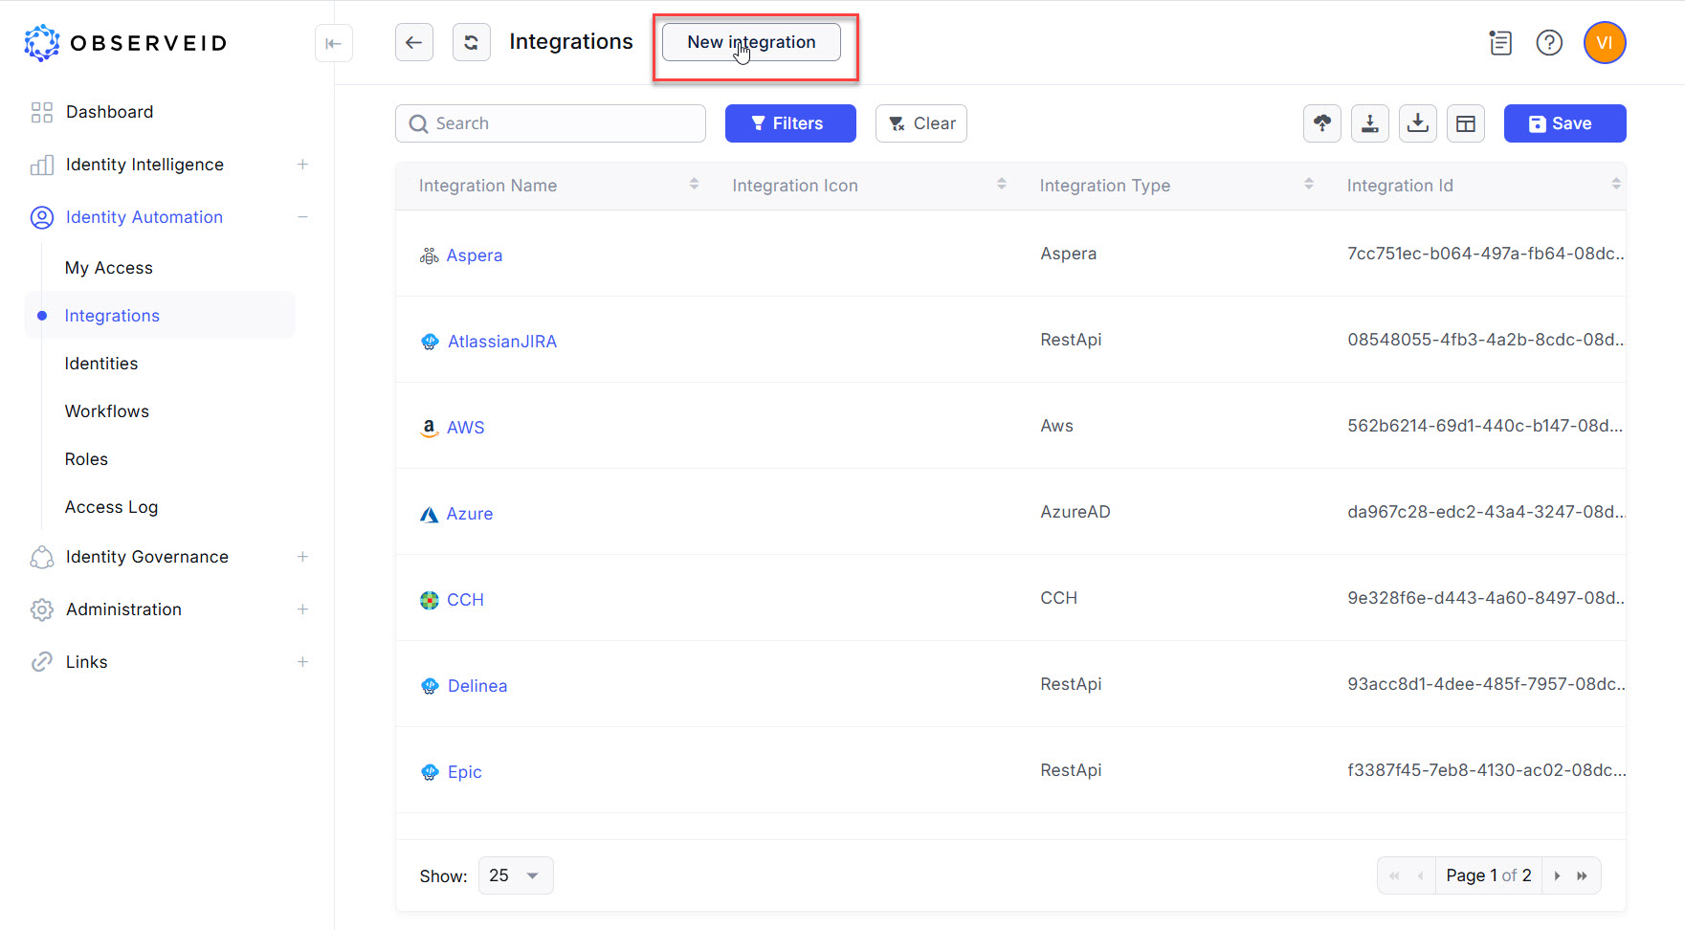The width and height of the screenshot is (1685, 930).
Task: Click the back arrow button
Action: tap(414, 42)
